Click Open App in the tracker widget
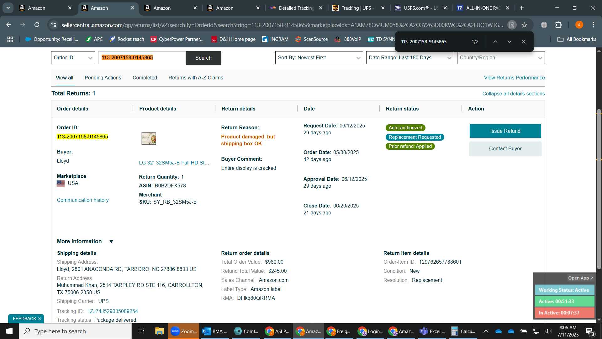The width and height of the screenshot is (602, 339). [581, 278]
